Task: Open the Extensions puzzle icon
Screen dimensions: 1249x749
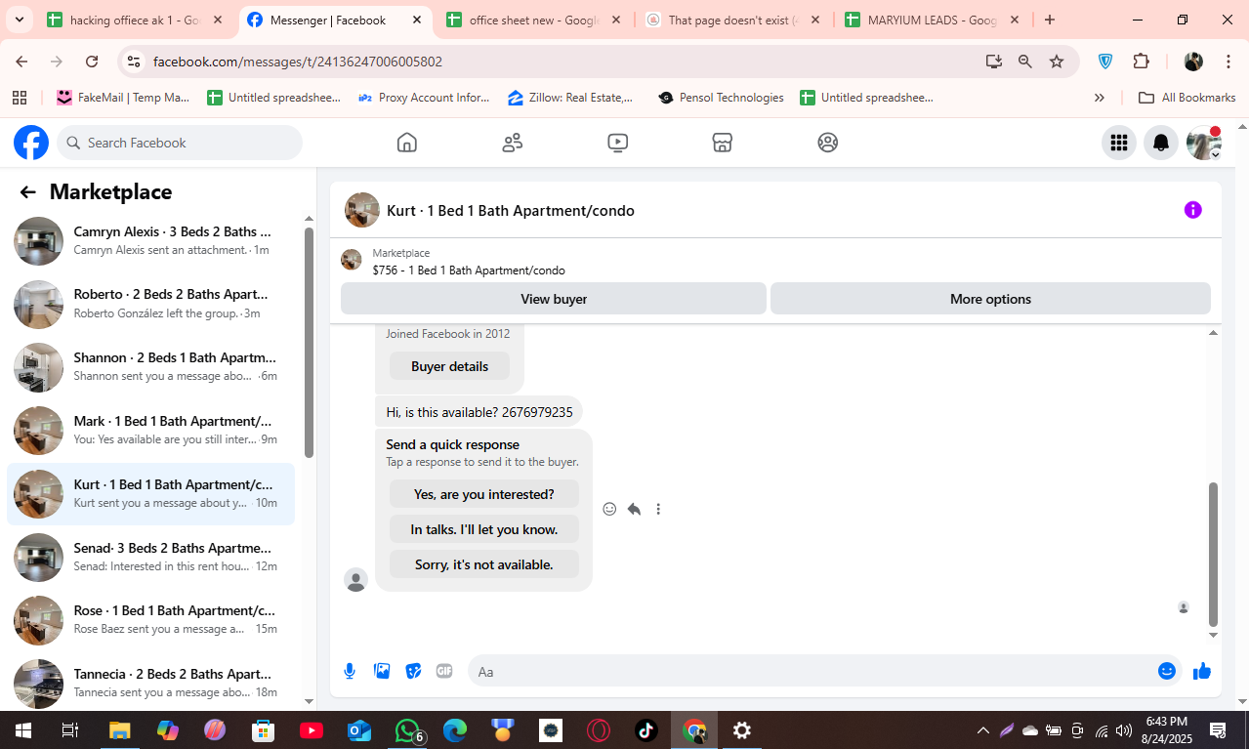Action: coord(1141,62)
